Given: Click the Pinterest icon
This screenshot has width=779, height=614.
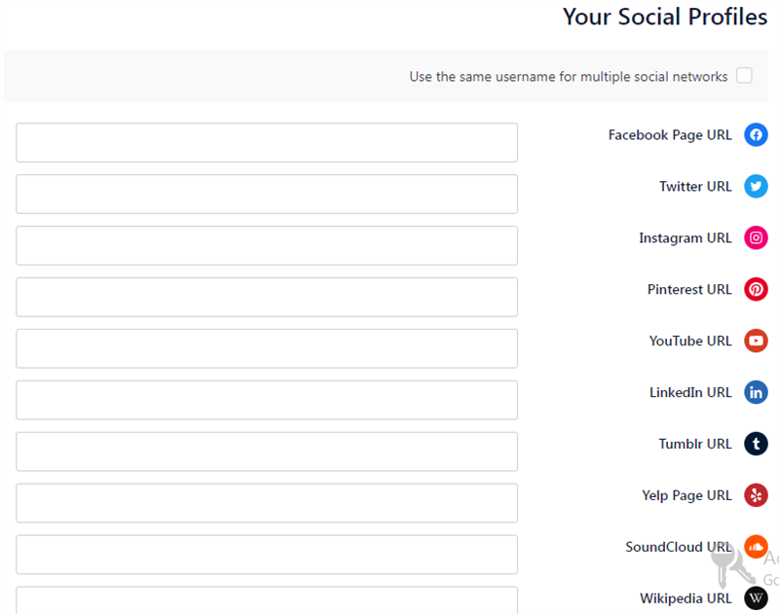Looking at the screenshot, I should [756, 289].
